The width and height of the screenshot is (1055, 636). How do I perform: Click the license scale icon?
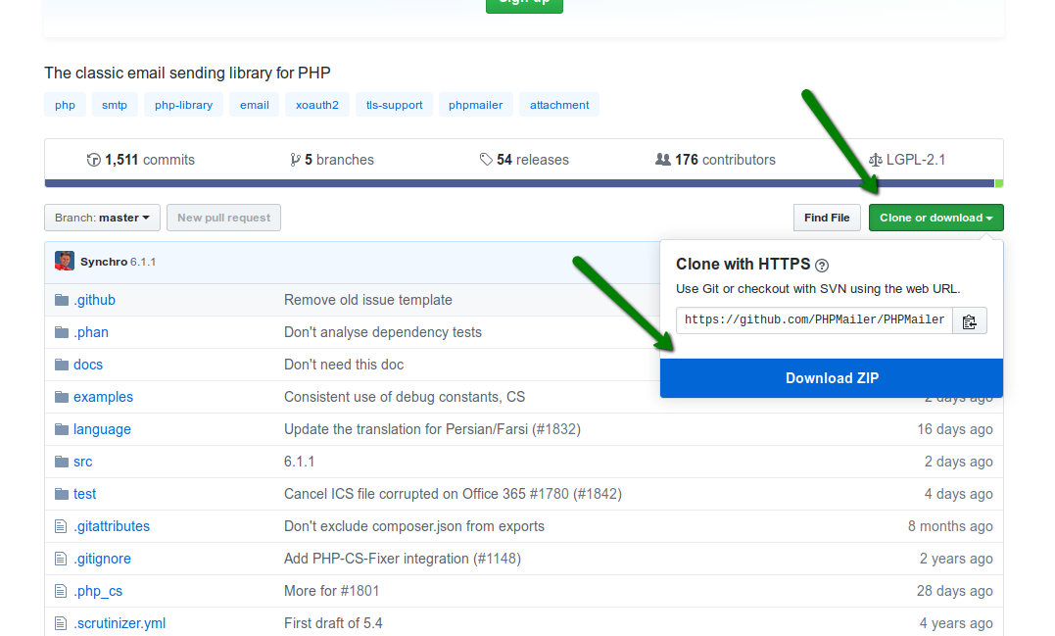[876, 160]
